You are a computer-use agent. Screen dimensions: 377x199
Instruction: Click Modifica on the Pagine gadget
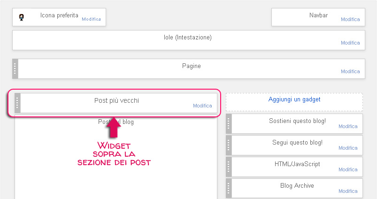coord(350,71)
